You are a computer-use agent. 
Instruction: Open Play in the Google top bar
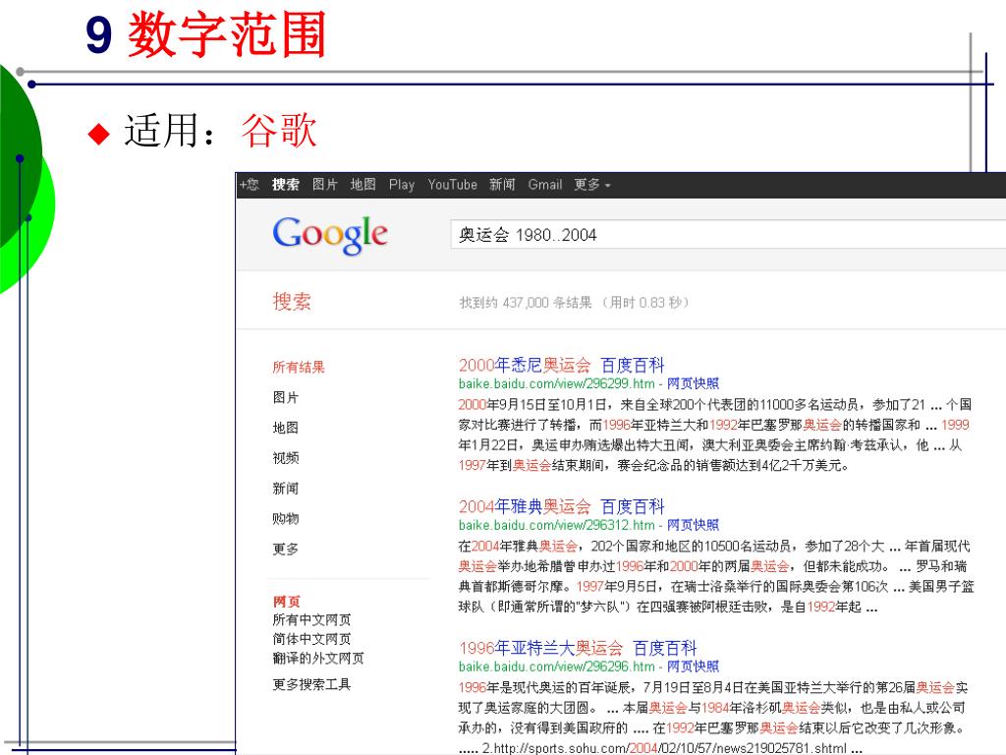pyautogui.click(x=402, y=185)
